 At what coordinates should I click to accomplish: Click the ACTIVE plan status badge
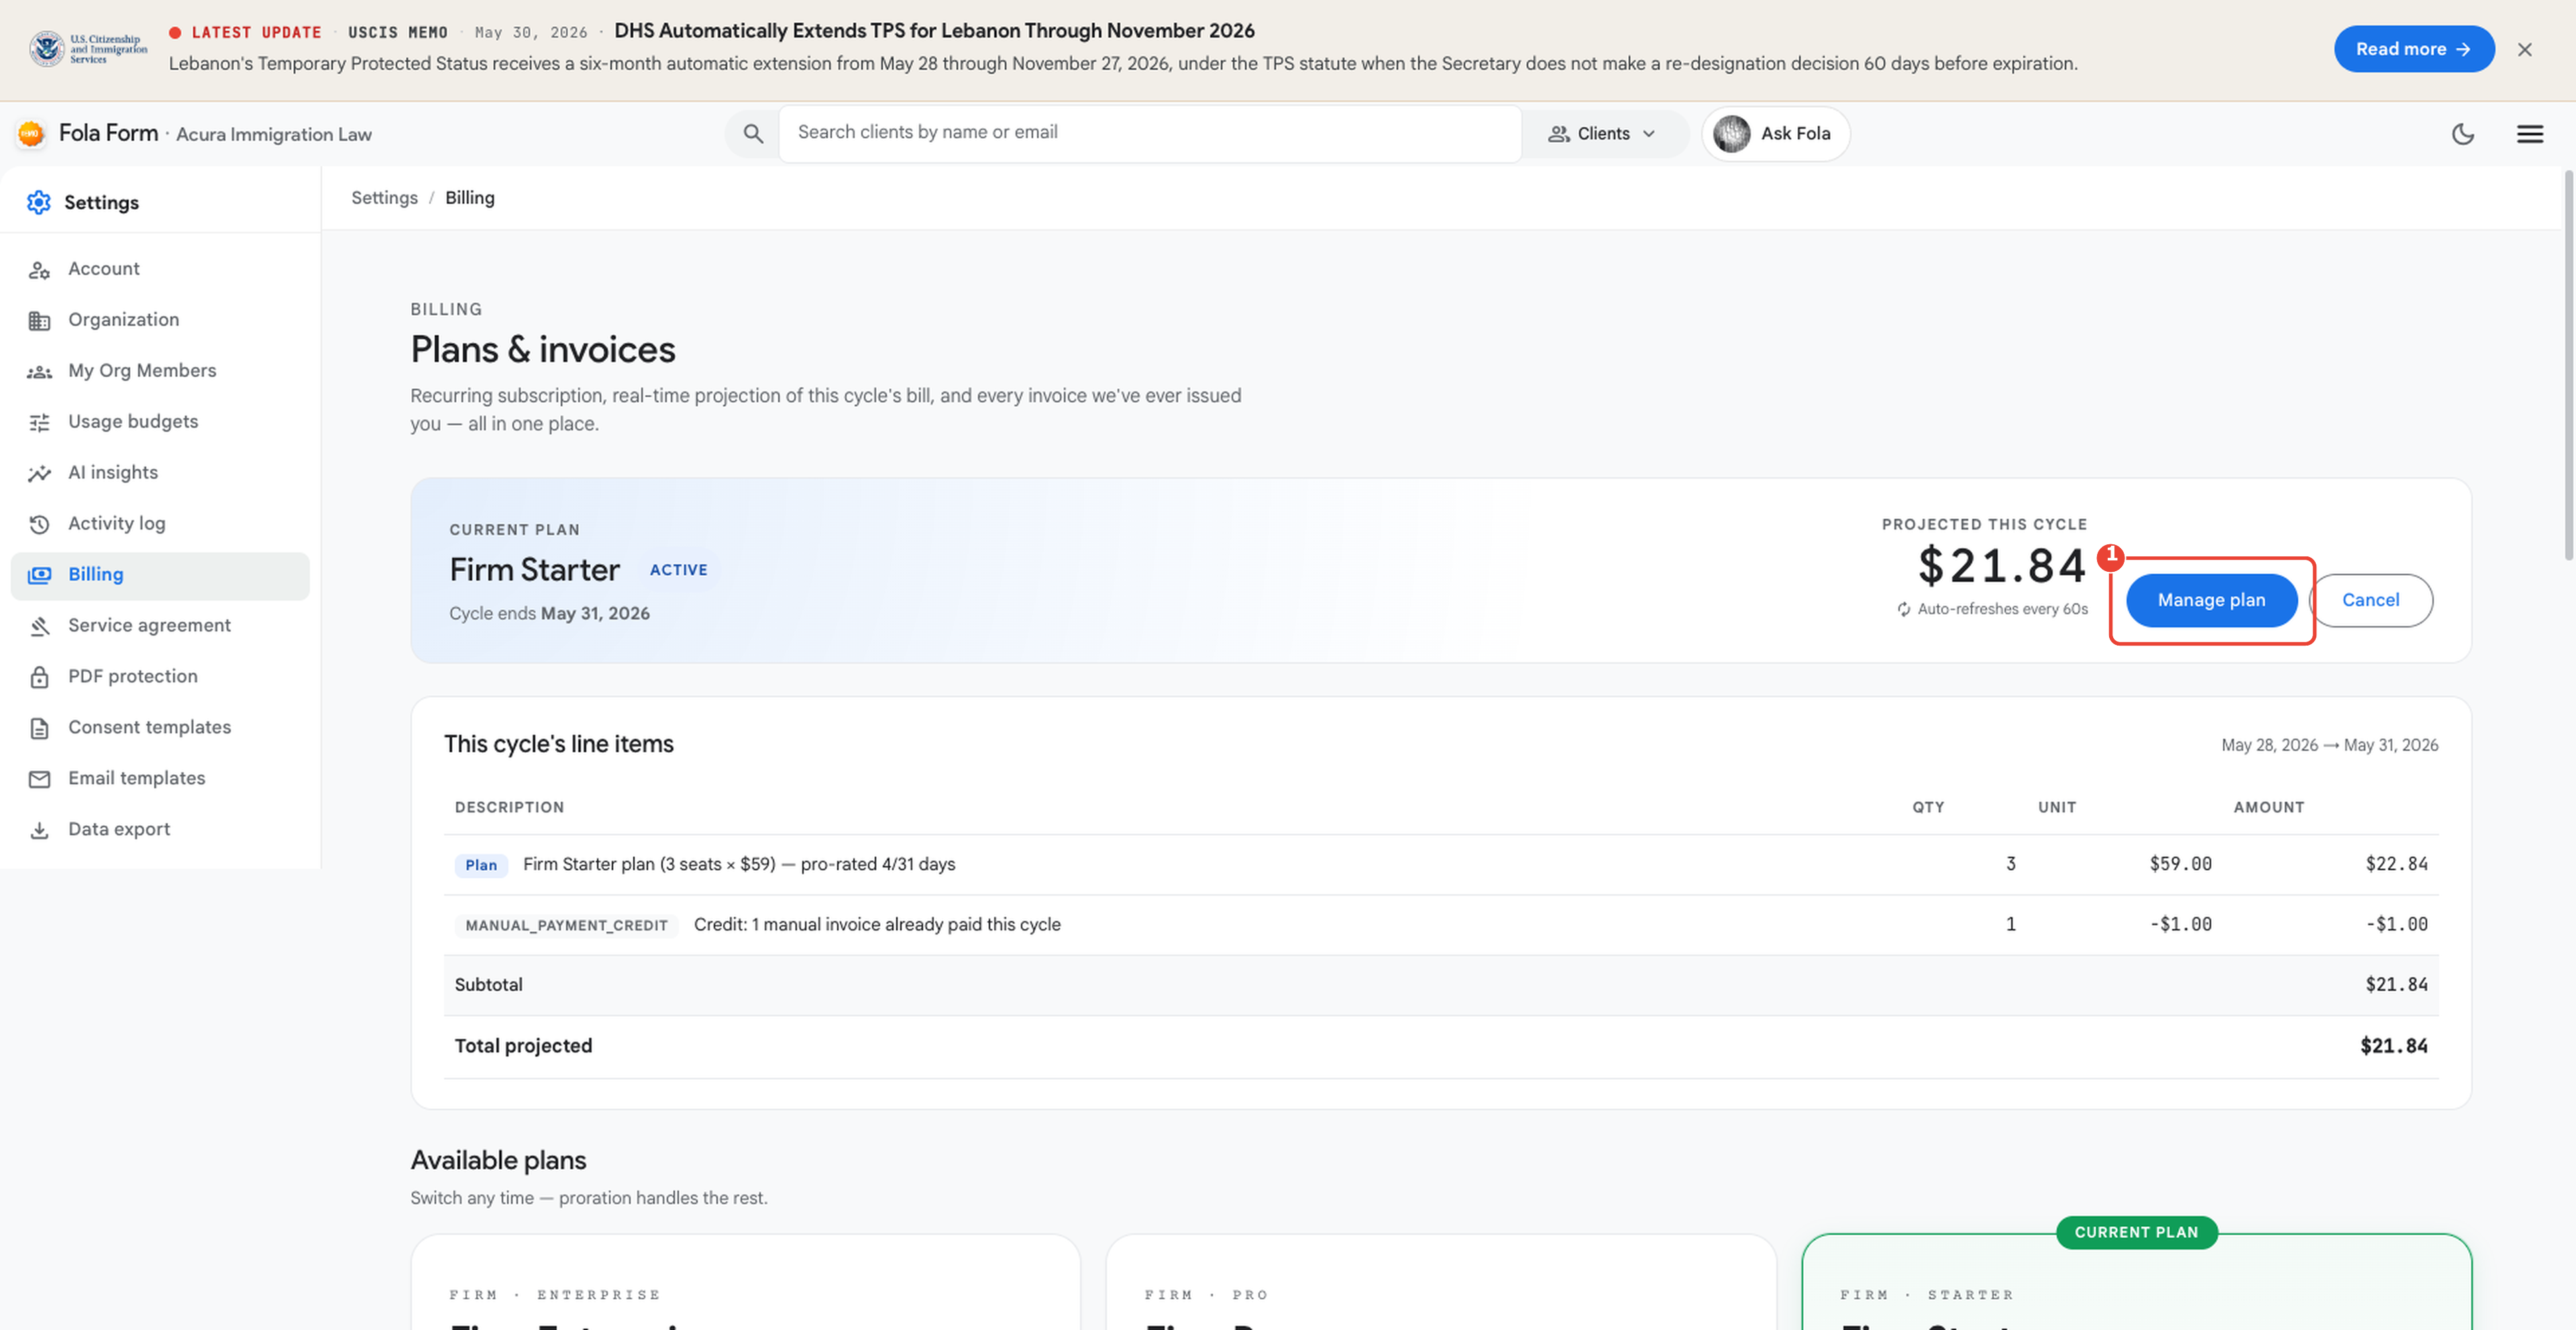pyautogui.click(x=678, y=570)
